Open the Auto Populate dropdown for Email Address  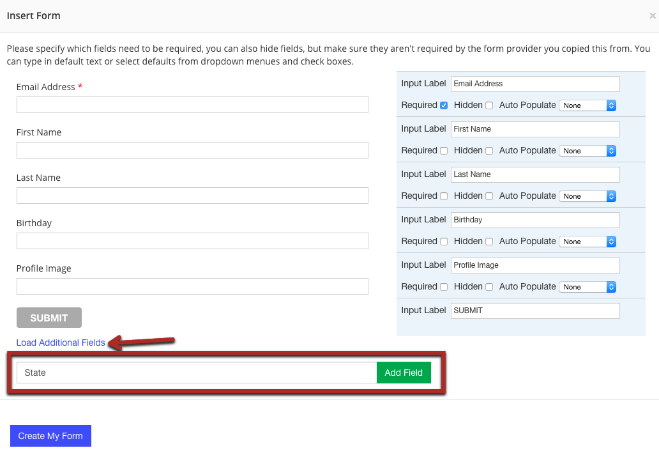coord(587,105)
